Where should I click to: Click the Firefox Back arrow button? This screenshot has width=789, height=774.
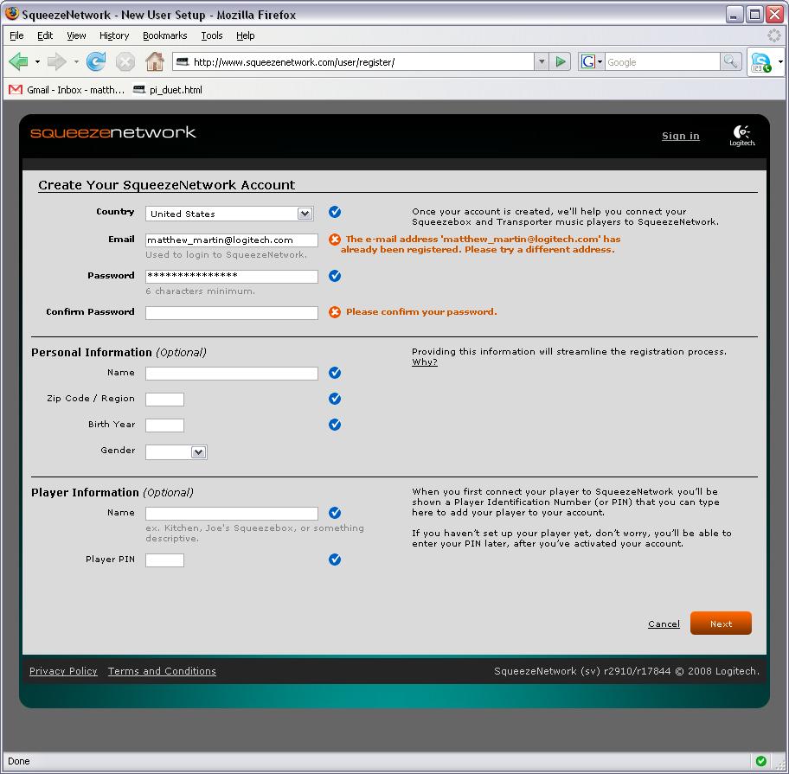point(19,61)
